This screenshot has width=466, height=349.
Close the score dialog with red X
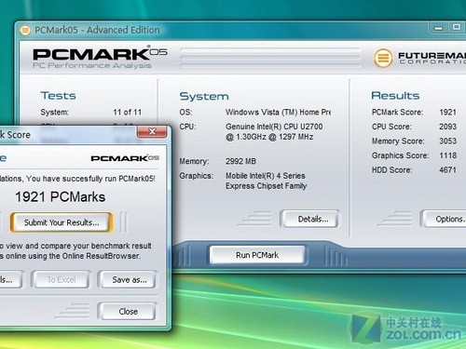(x=152, y=131)
